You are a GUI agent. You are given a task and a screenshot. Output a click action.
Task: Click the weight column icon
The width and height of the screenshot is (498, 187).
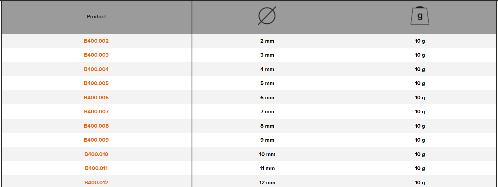(x=420, y=16)
